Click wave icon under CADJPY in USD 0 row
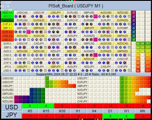 tap(112, 70)
